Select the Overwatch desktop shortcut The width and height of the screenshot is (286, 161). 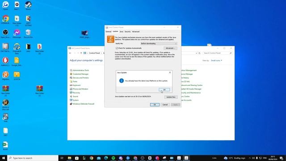pyautogui.click(x=17, y=49)
